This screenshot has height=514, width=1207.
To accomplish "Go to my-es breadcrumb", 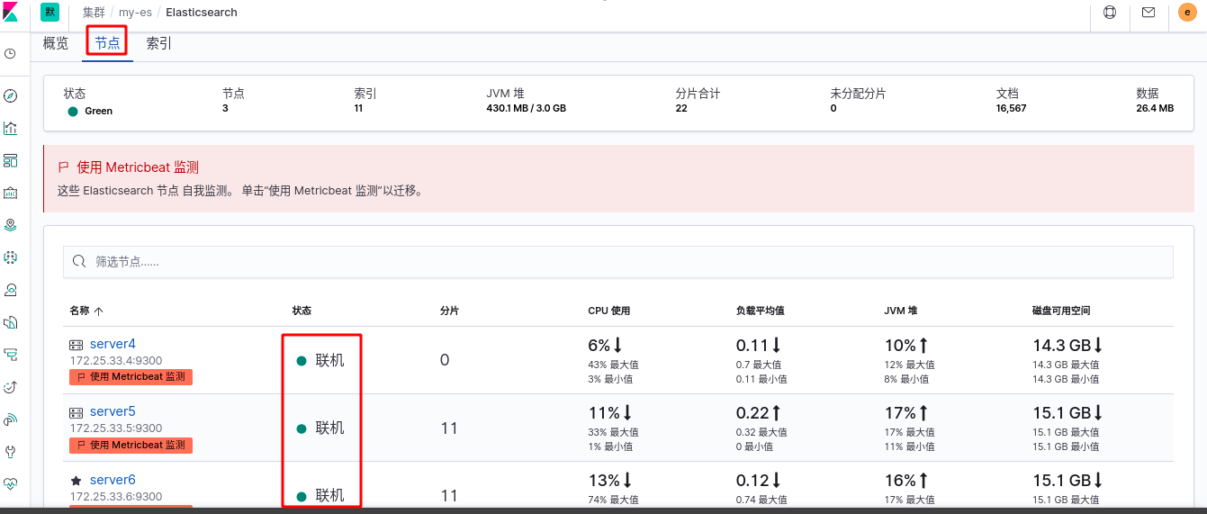I will click(x=135, y=13).
